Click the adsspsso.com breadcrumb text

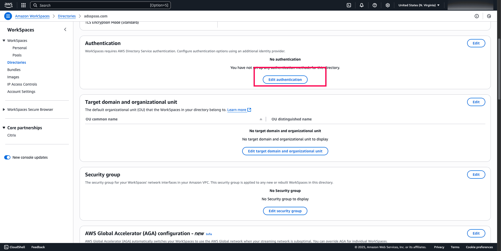96,16
